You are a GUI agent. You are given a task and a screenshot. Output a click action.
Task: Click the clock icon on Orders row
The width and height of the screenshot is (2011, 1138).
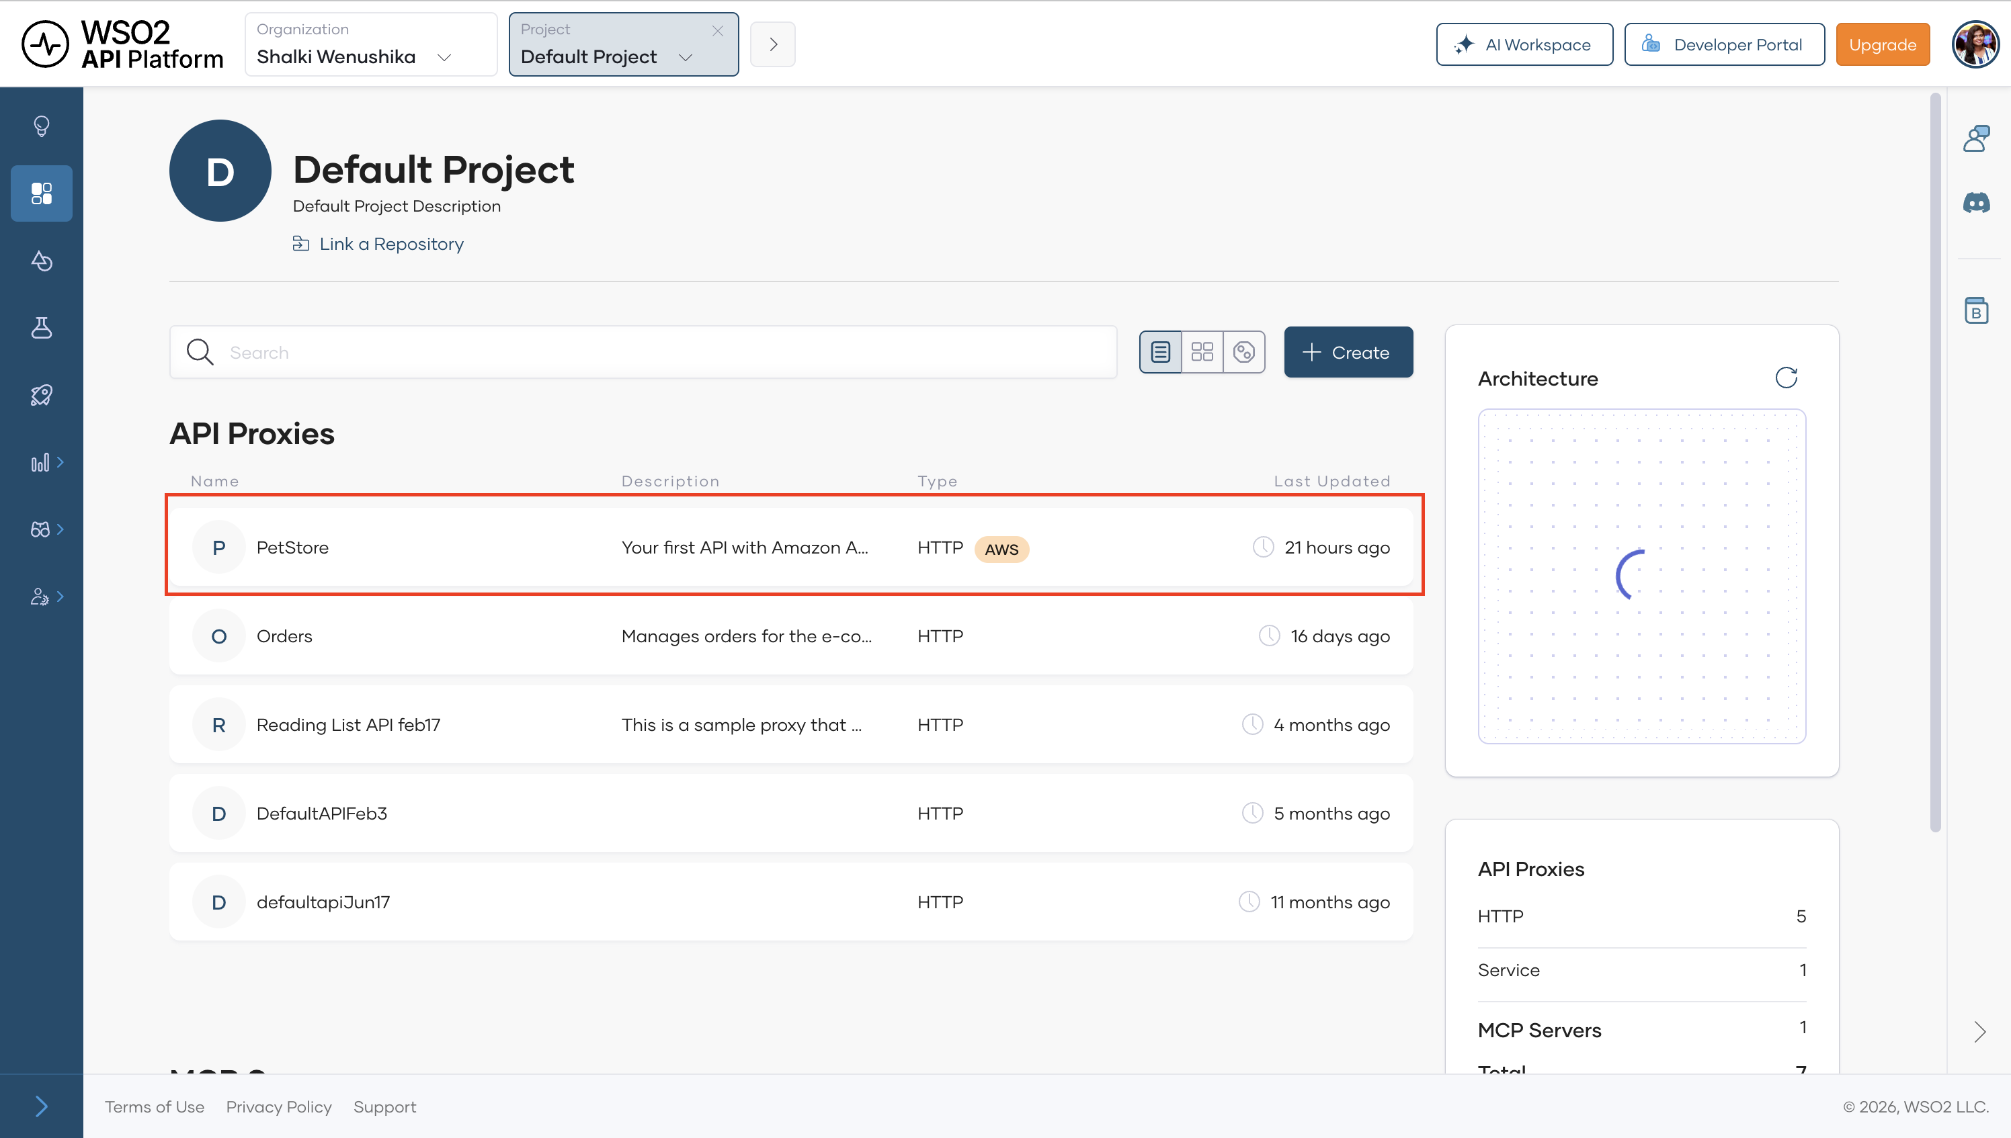1269,636
